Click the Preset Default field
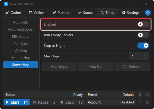Image resolution: width=154 pixels, height=109 pixels. tap(111, 95)
